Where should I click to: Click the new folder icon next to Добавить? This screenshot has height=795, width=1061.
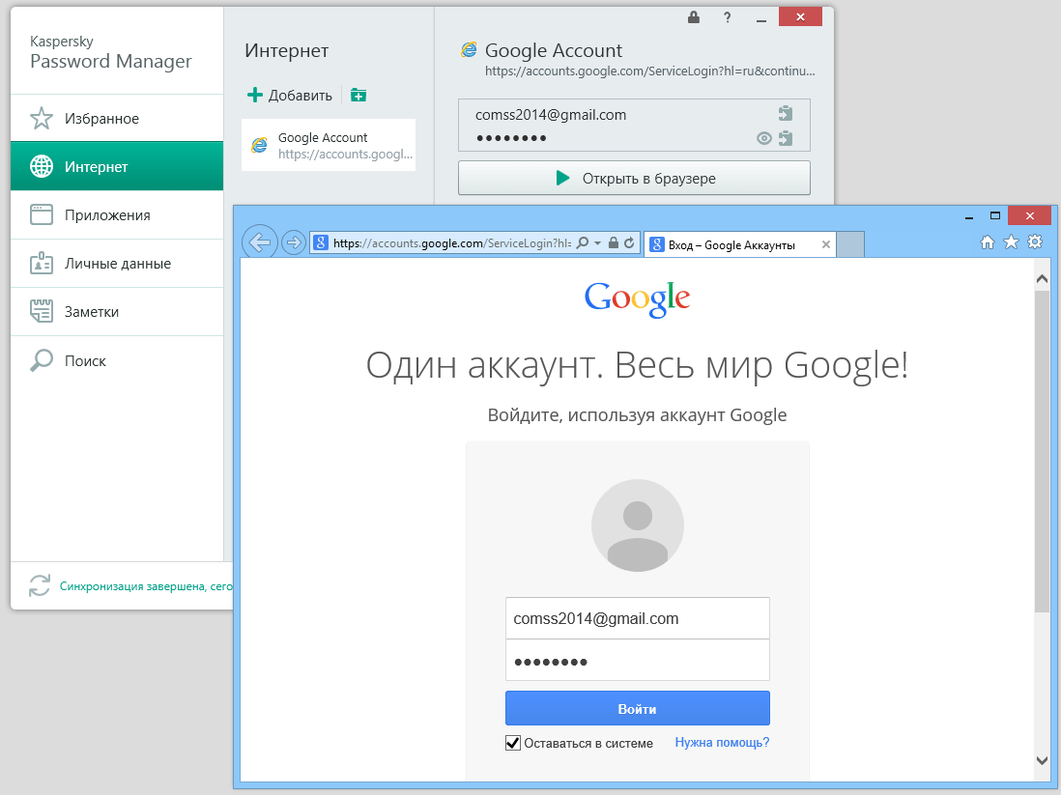click(x=358, y=95)
